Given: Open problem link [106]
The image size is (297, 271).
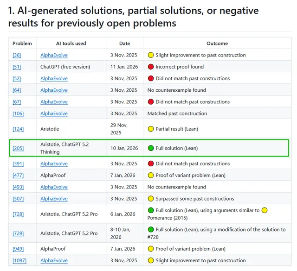Looking at the screenshot, I should (x=18, y=113).
